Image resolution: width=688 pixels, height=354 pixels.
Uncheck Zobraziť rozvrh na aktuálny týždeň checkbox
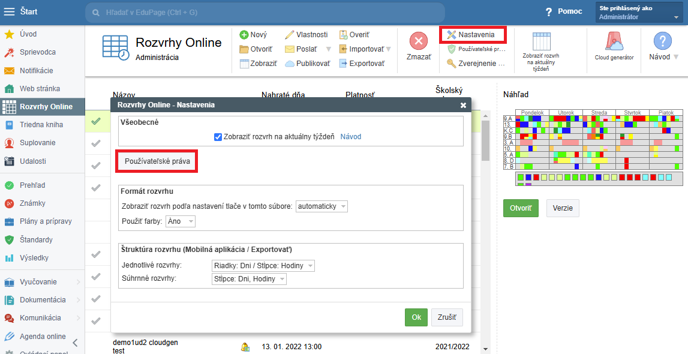point(218,137)
